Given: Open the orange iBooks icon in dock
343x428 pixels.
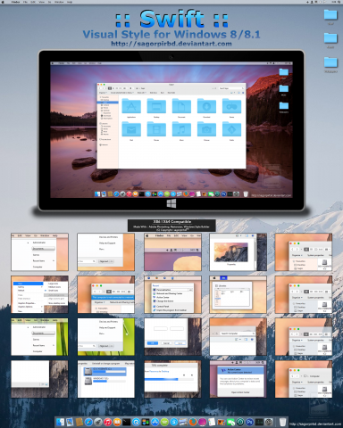Looking at the screenshot, I should tap(117, 422).
